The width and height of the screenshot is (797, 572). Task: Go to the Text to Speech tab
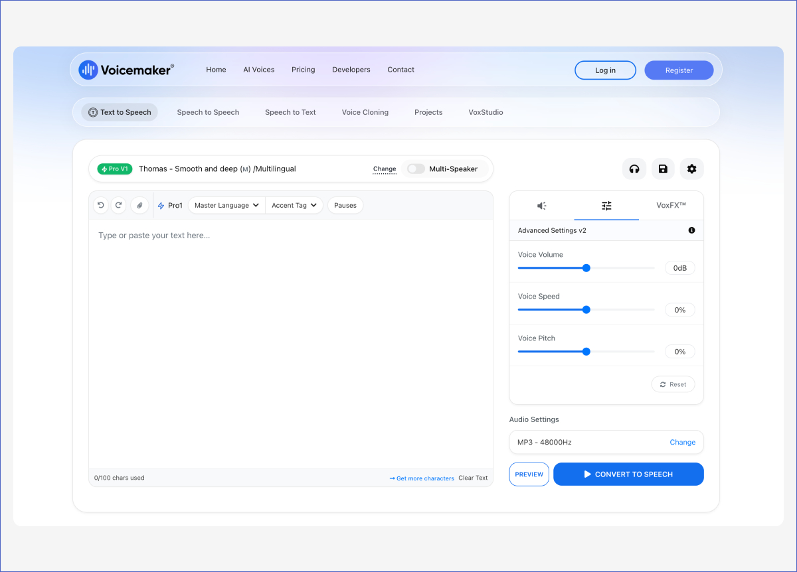pyautogui.click(x=120, y=112)
